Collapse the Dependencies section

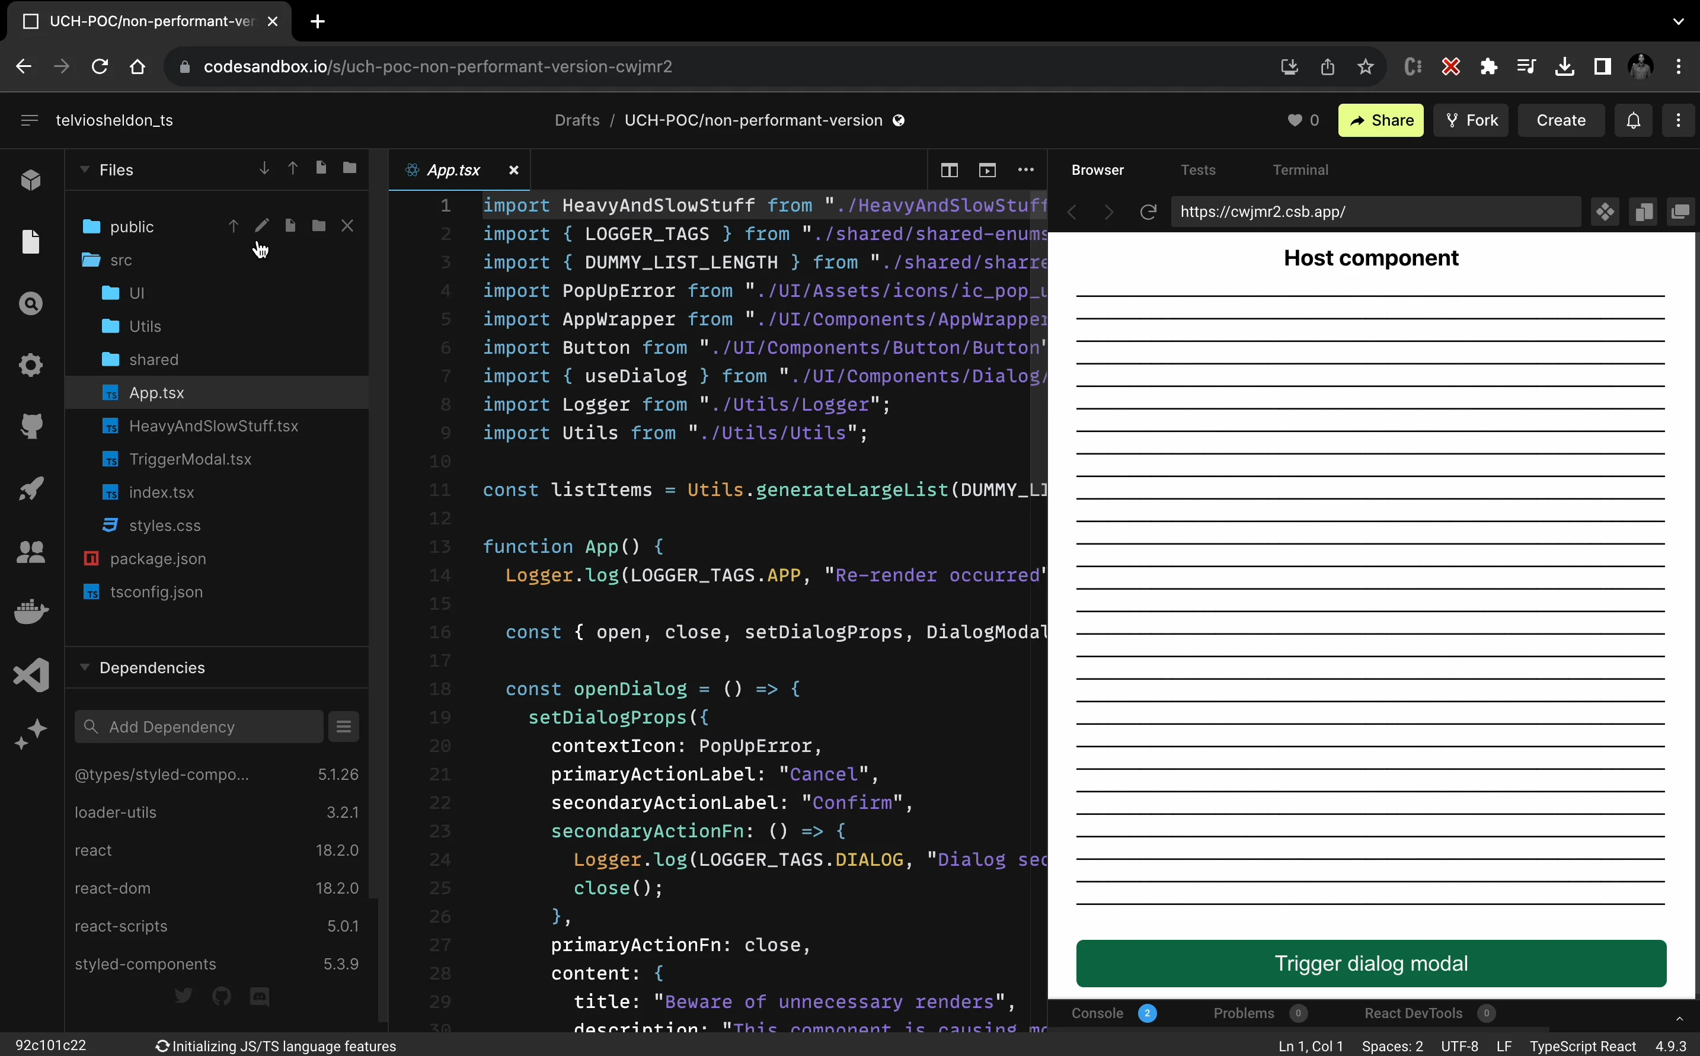[85, 667]
